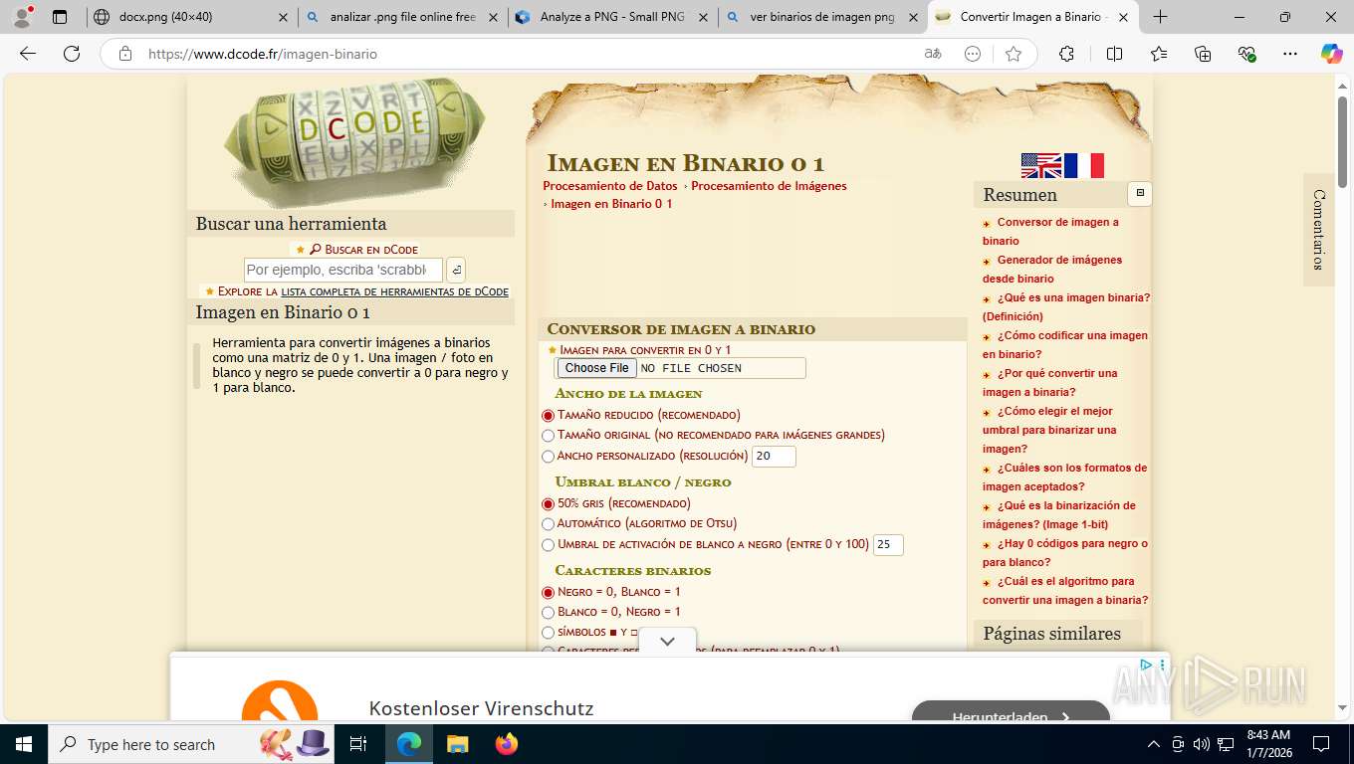Focus the 'Por ejemplo, escriba' search field
Screen dimensions: 1354x764
coord(343,270)
